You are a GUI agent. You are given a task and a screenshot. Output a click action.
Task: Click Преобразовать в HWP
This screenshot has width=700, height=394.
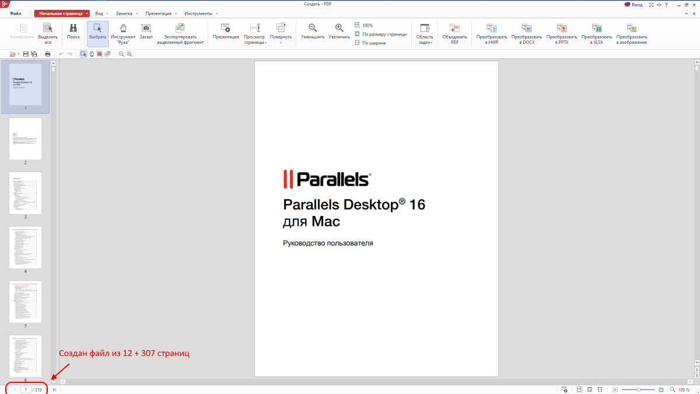click(492, 33)
